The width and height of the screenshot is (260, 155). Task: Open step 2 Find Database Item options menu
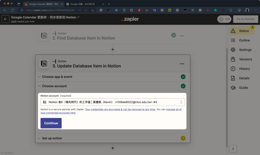pyautogui.click(x=182, y=36)
